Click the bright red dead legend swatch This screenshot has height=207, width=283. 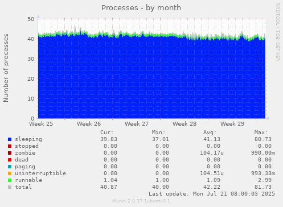click(10, 160)
